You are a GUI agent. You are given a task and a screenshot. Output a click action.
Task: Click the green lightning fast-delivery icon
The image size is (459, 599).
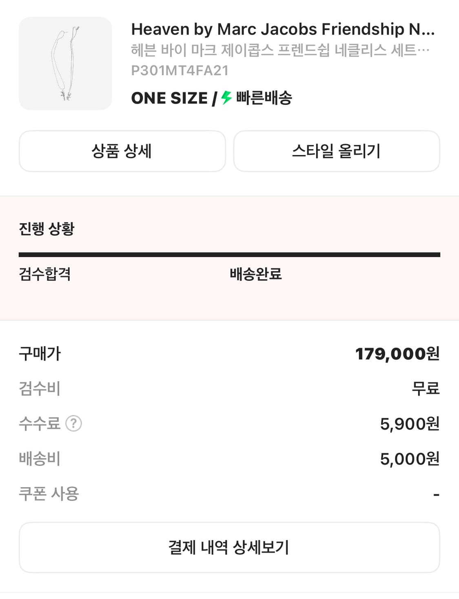[x=226, y=98]
